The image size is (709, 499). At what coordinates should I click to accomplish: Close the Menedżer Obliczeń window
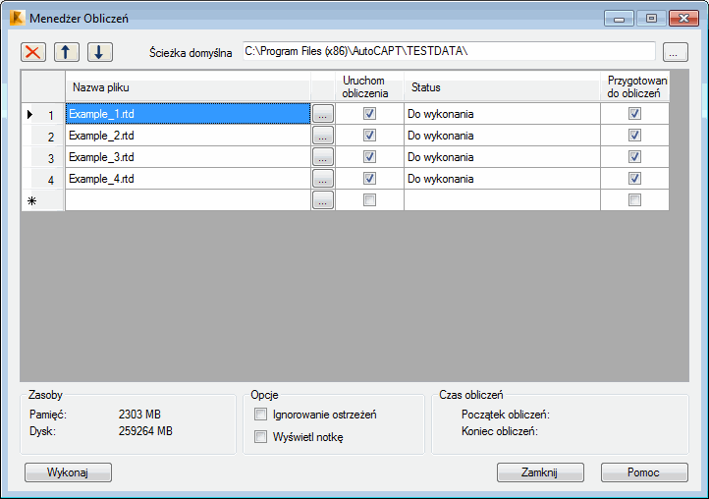pos(683,19)
